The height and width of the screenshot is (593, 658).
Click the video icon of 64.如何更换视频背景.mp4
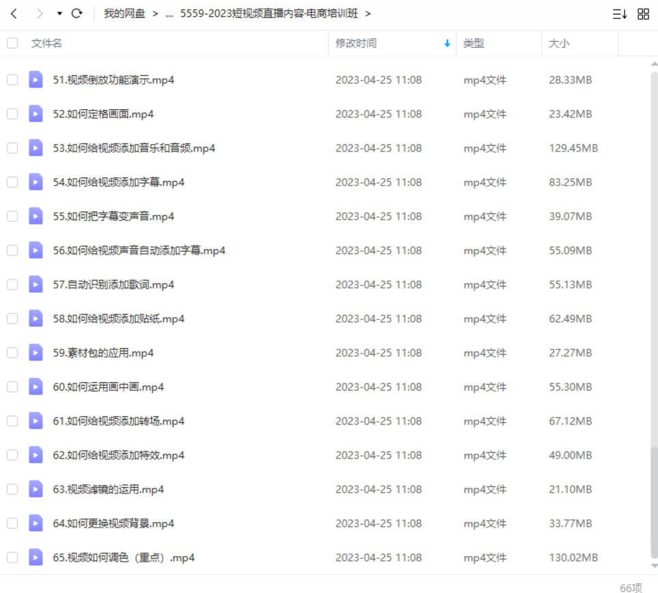(x=36, y=523)
